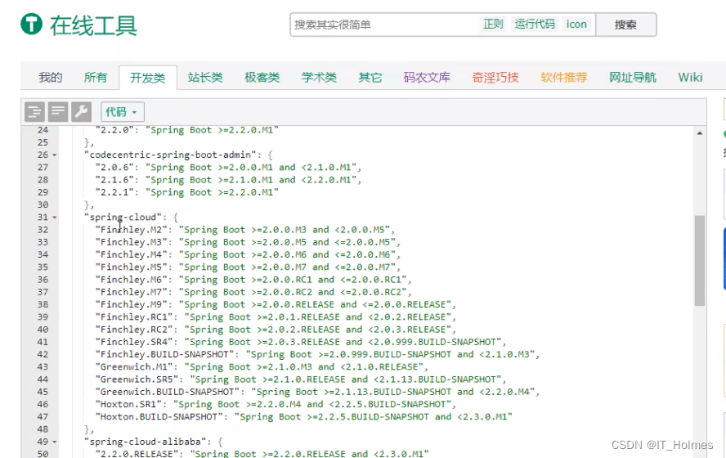Click the 正则 search shortcut
Screen dimensions: 726x458
click(x=493, y=24)
